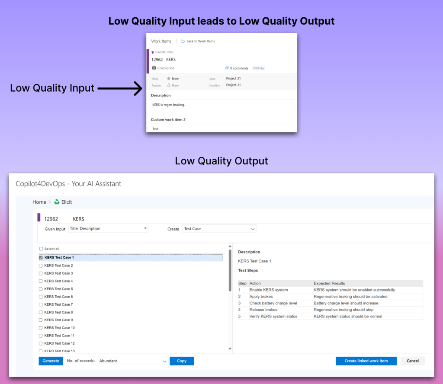
Task: Click the list scrollbar down arrow
Action: pos(230,349)
